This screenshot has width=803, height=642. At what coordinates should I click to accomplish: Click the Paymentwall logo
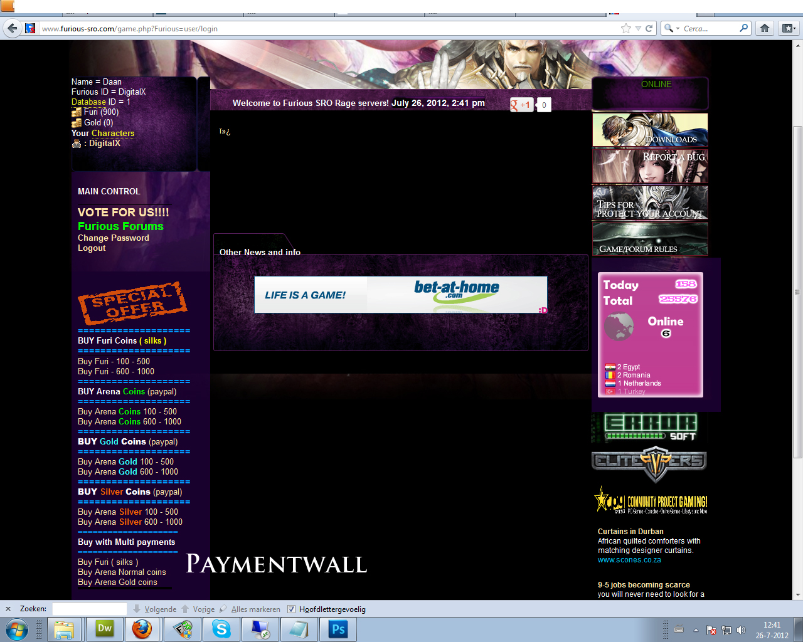point(276,564)
